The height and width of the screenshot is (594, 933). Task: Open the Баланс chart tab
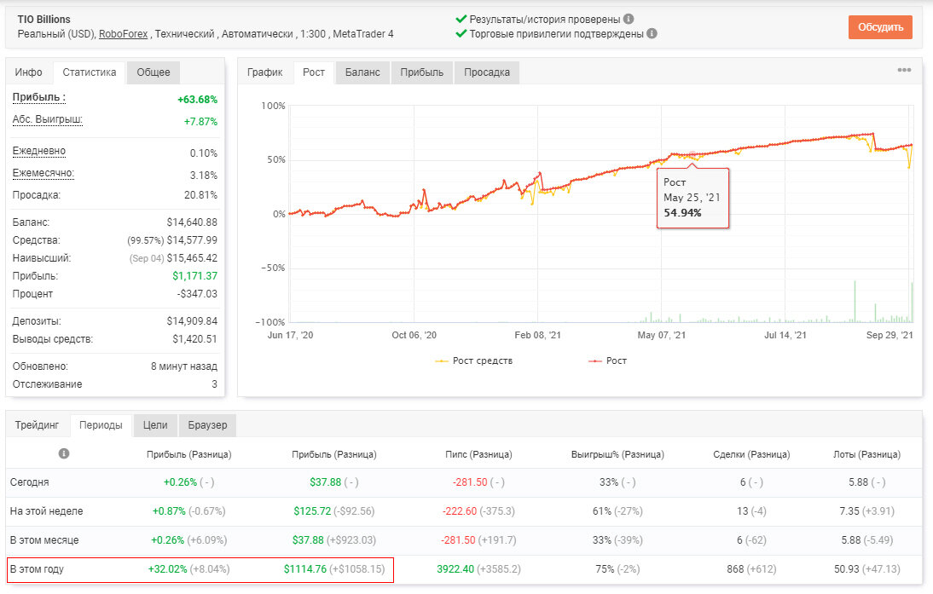coord(362,72)
